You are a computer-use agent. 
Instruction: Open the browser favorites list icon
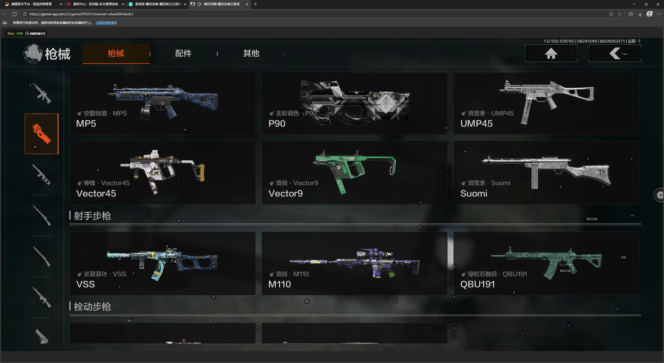tap(631, 14)
